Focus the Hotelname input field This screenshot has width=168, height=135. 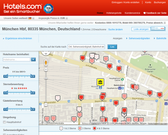[x=16, y=60]
